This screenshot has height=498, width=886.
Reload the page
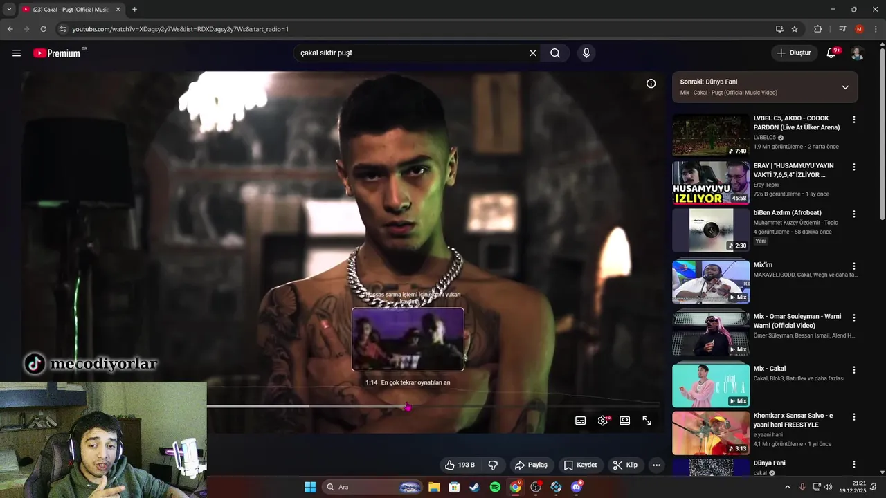coord(43,29)
